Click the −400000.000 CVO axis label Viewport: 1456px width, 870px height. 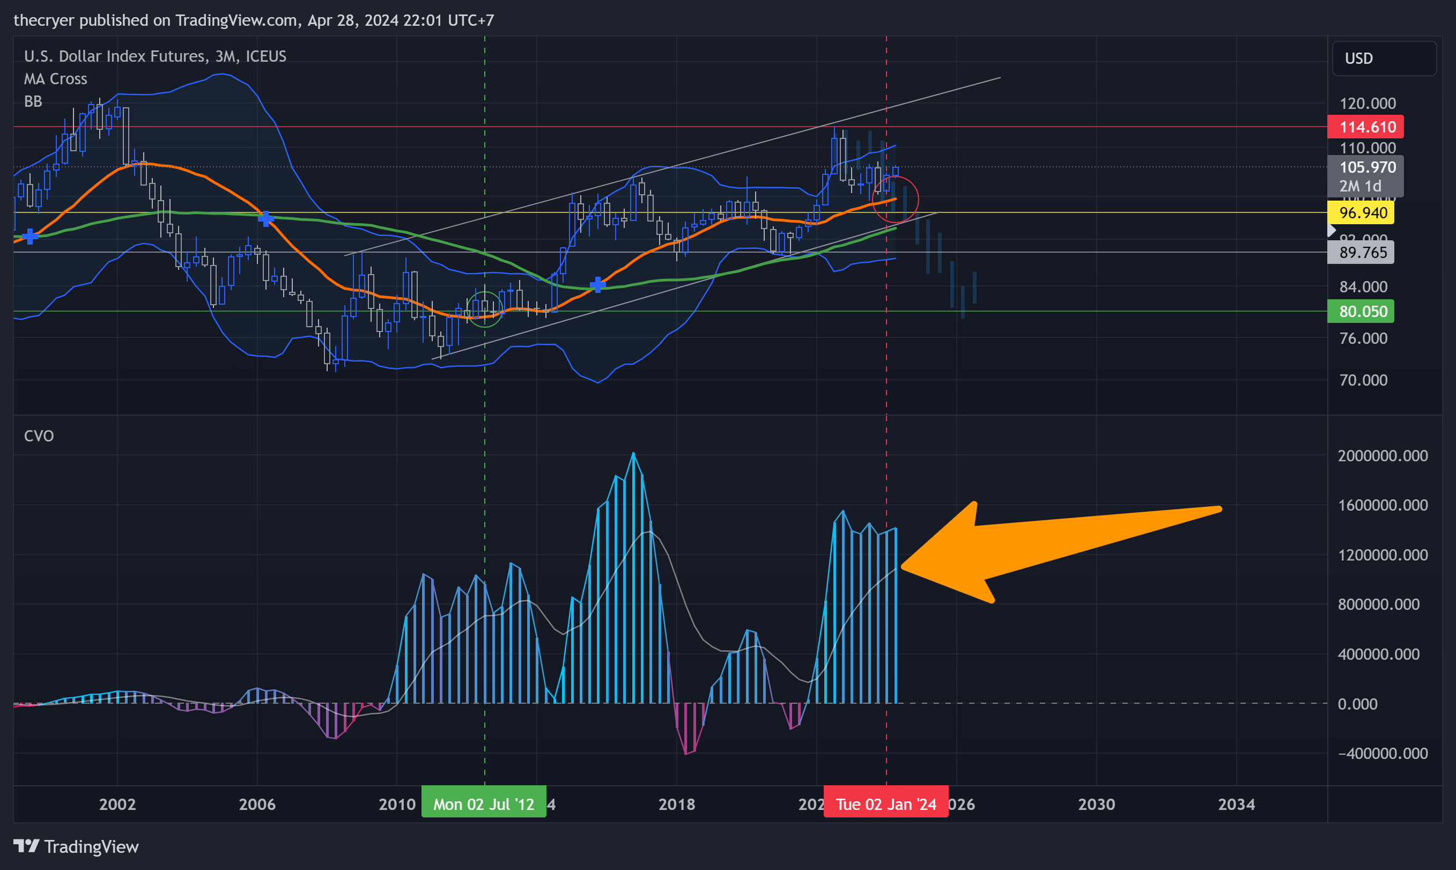click(x=1383, y=753)
